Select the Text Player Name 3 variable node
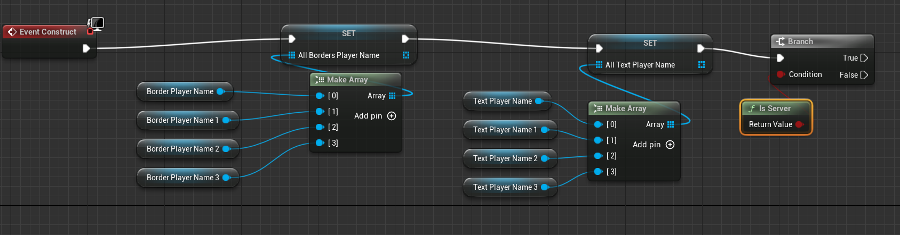 pos(505,187)
